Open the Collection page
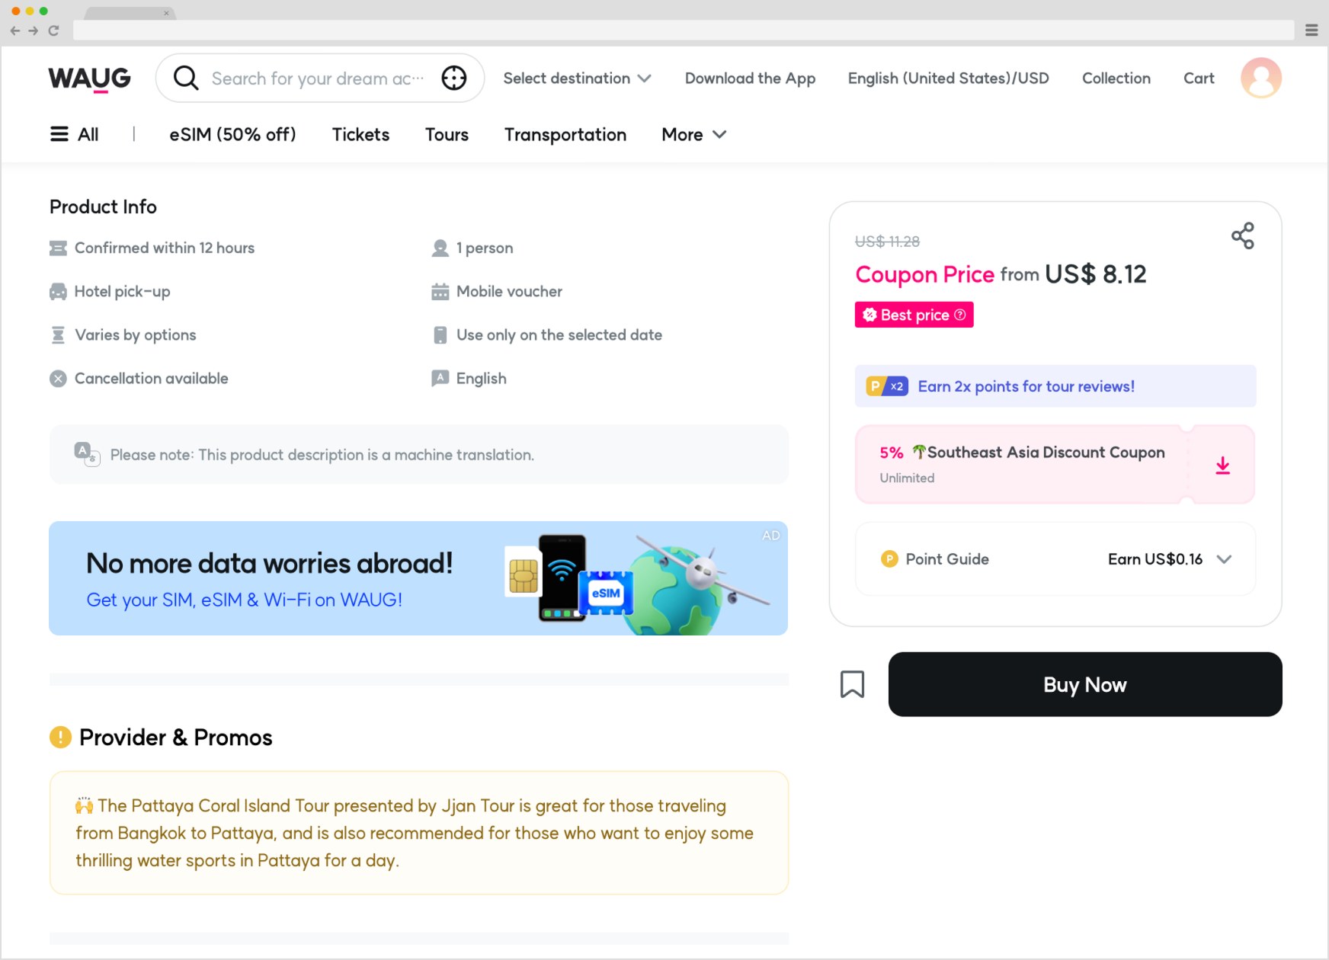The image size is (1329, 960). pyautogui.click(x=1116, y=78)
